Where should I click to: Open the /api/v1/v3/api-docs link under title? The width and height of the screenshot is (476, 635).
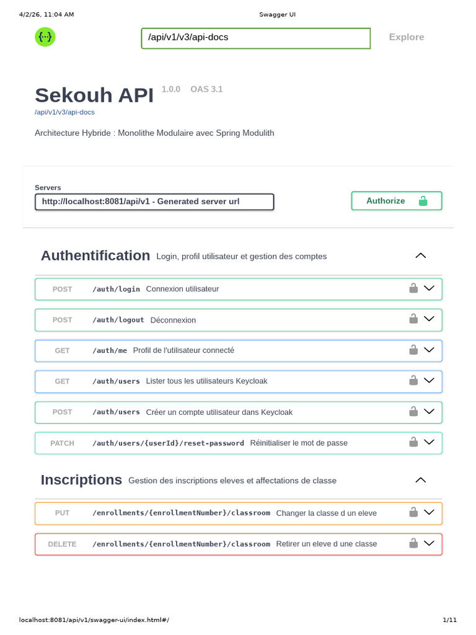pyautogui.click(x=64, y=112)
